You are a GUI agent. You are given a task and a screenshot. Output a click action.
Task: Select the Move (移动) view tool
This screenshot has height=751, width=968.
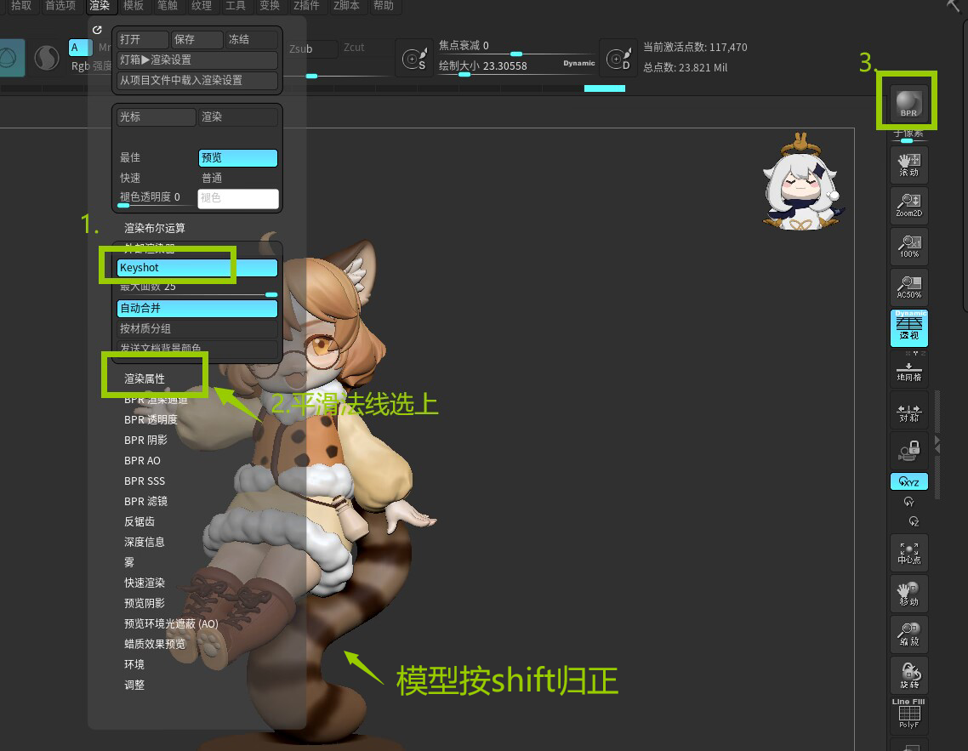(908, 593)
